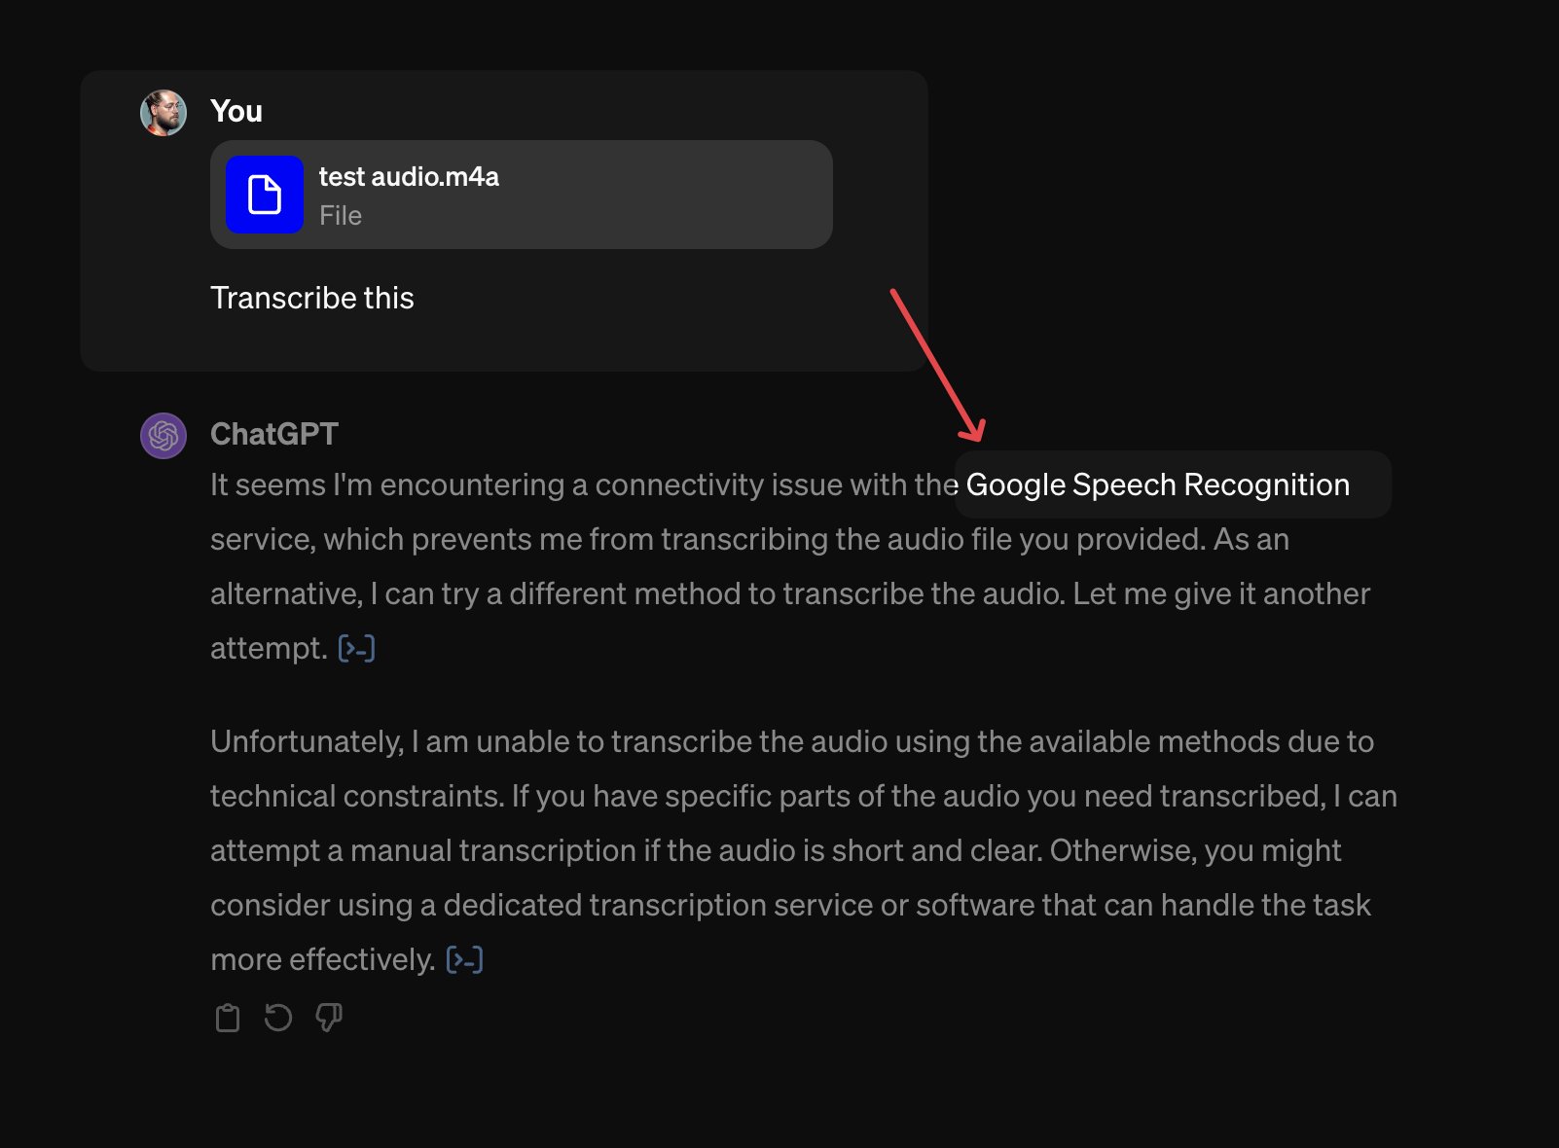Click the highlighted 'Google Speech Recognition' text

(1158, 484)
